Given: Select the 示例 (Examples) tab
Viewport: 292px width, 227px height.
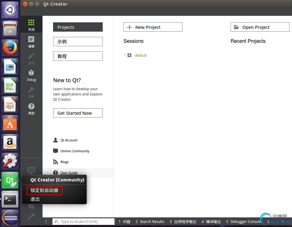Looking at the screenshot, I should [78, 42].
